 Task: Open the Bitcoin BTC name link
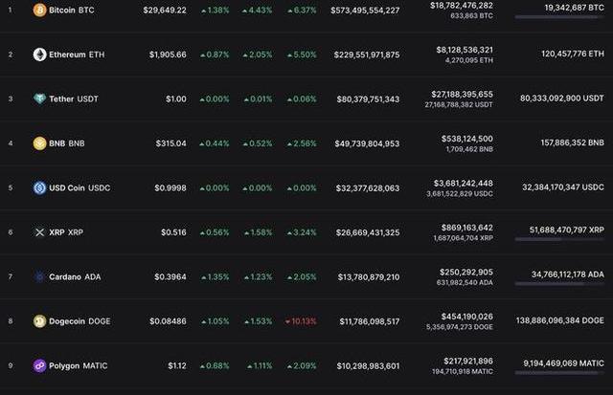[71, 10]
